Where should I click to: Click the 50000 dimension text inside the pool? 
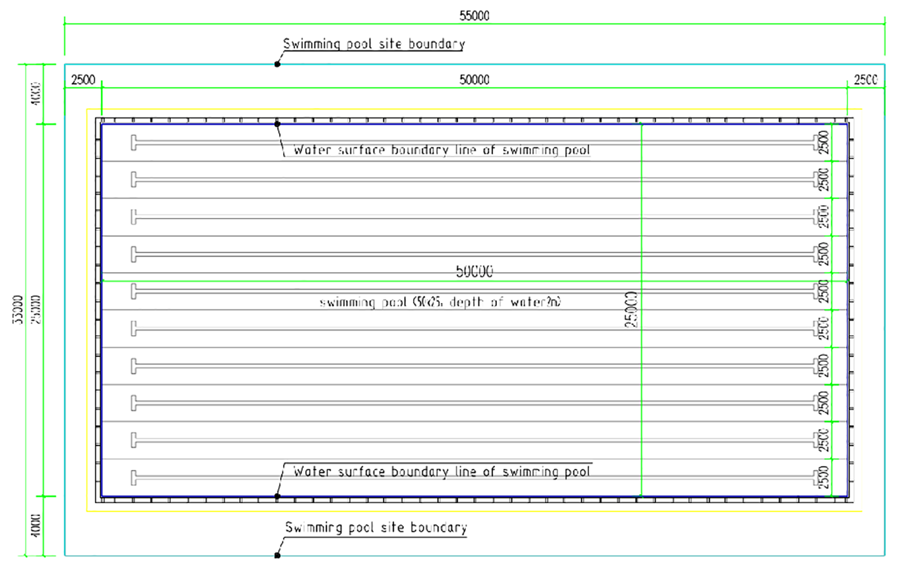coord(474,272)
